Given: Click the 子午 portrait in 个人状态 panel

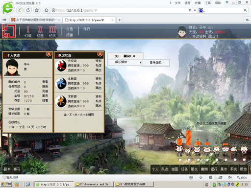Looking at the screenshot, I should pyautogui.click(x=12, y=68).
